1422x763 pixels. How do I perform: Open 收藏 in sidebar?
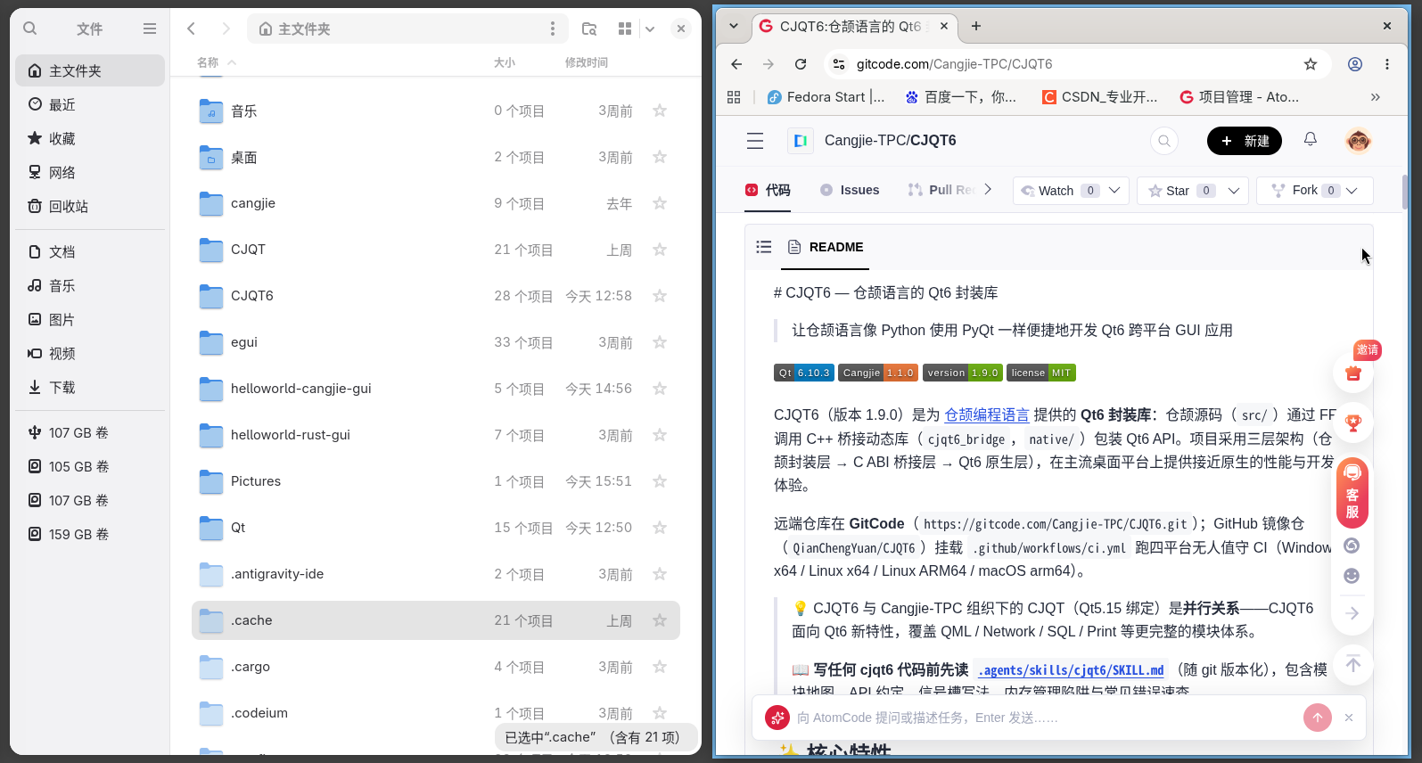[x=90, y=138]
